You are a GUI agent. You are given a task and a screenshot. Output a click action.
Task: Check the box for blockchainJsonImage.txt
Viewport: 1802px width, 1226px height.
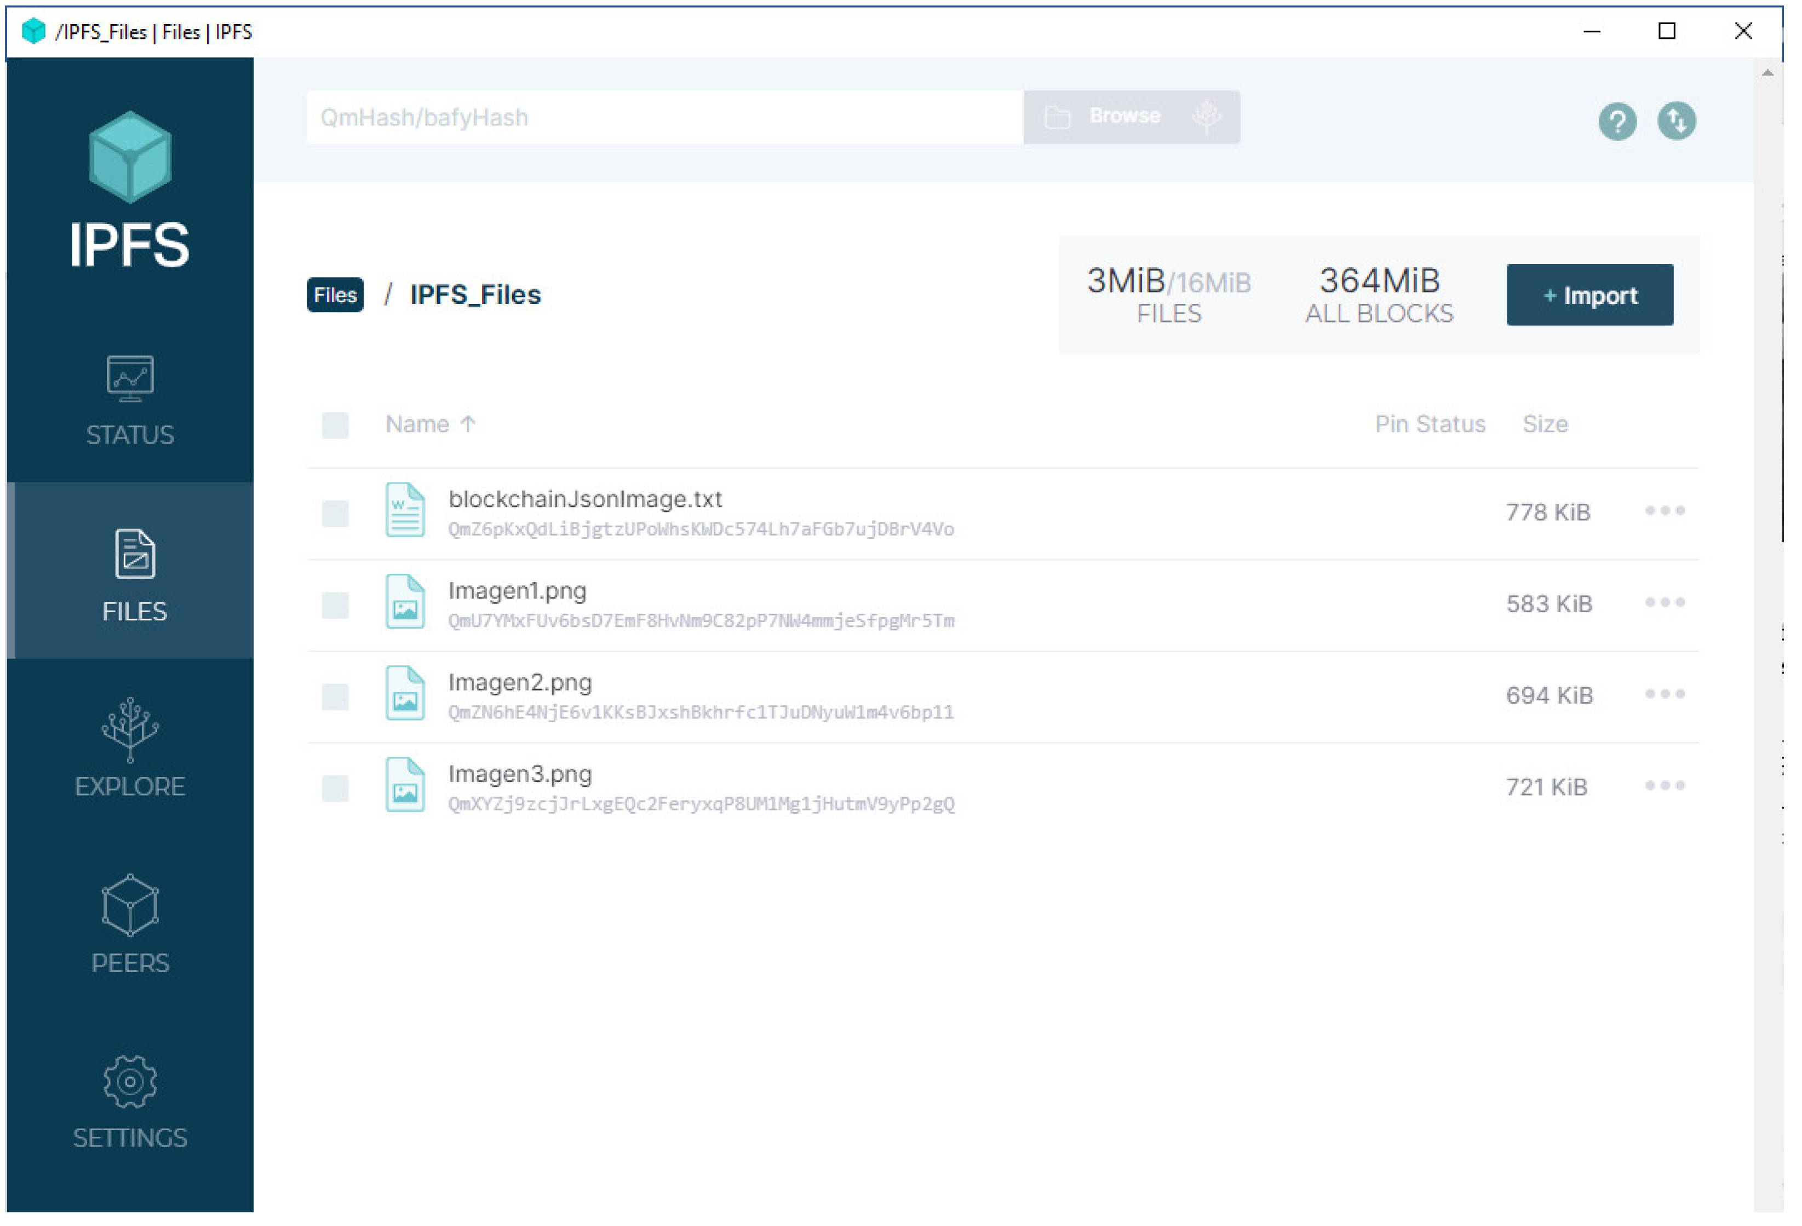point(336,515)
